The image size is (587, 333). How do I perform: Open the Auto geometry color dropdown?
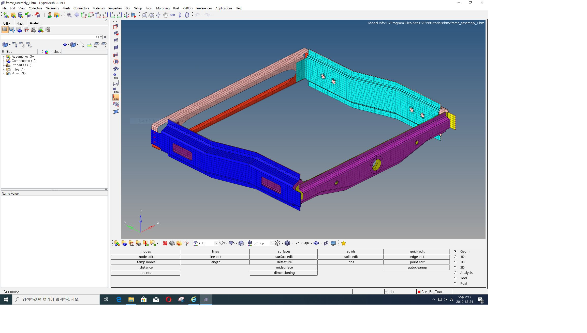pos(216,243)
